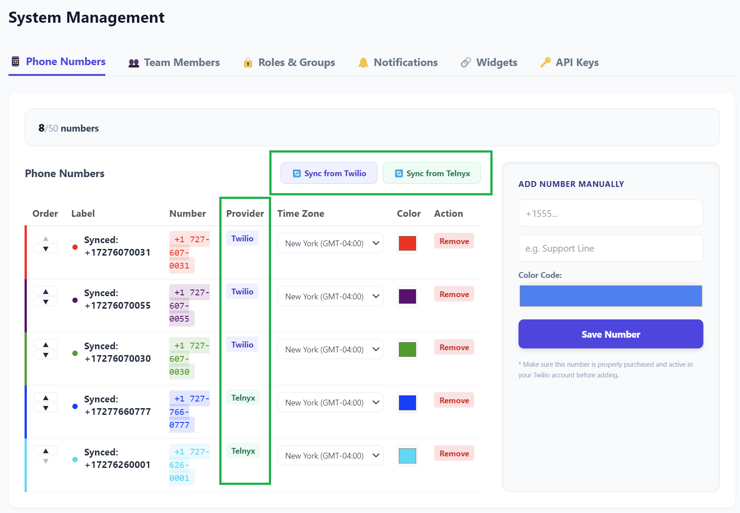Click formatted number +1 727-607-0031
The height and width of the screenshot is (513, 740).
pyautogui.click(x=189, y=252)
